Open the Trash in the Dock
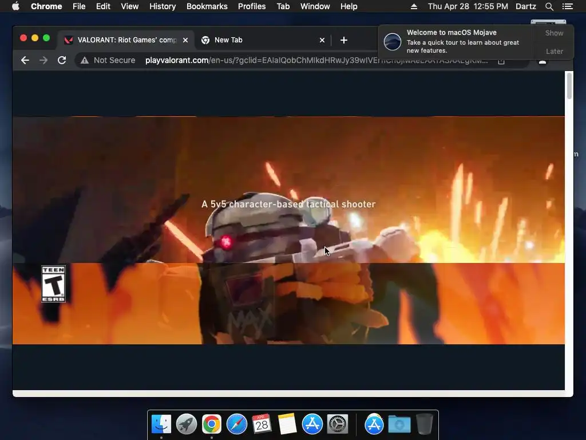Screen dimensions: 586x440 pyautogui.click(x=425, y=425)
